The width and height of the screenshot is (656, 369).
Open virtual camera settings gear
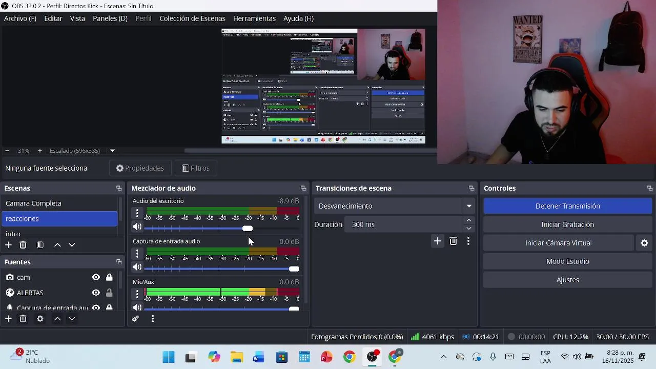pos(644,243)
